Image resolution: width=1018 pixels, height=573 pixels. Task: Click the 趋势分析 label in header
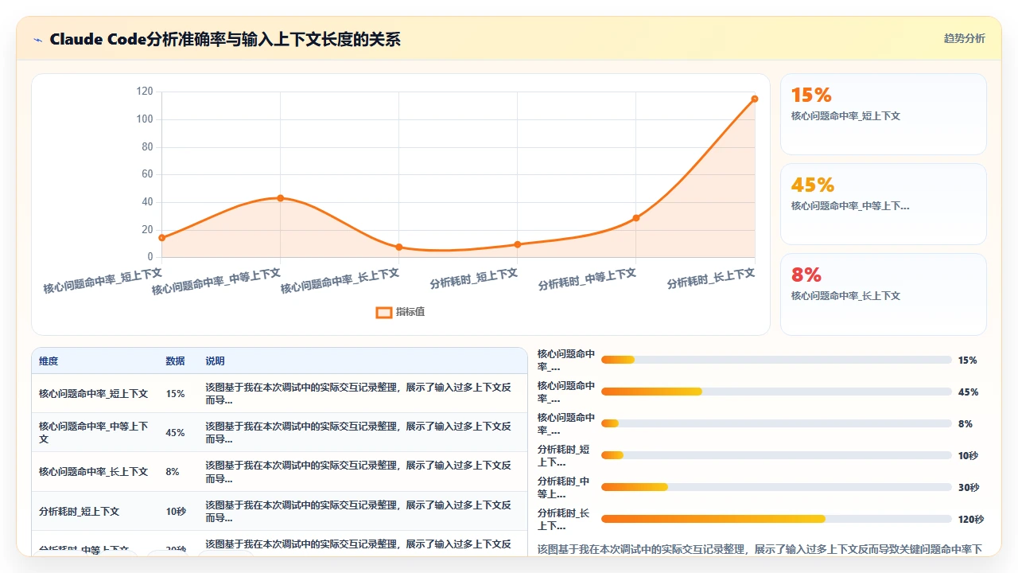[964, 38]
